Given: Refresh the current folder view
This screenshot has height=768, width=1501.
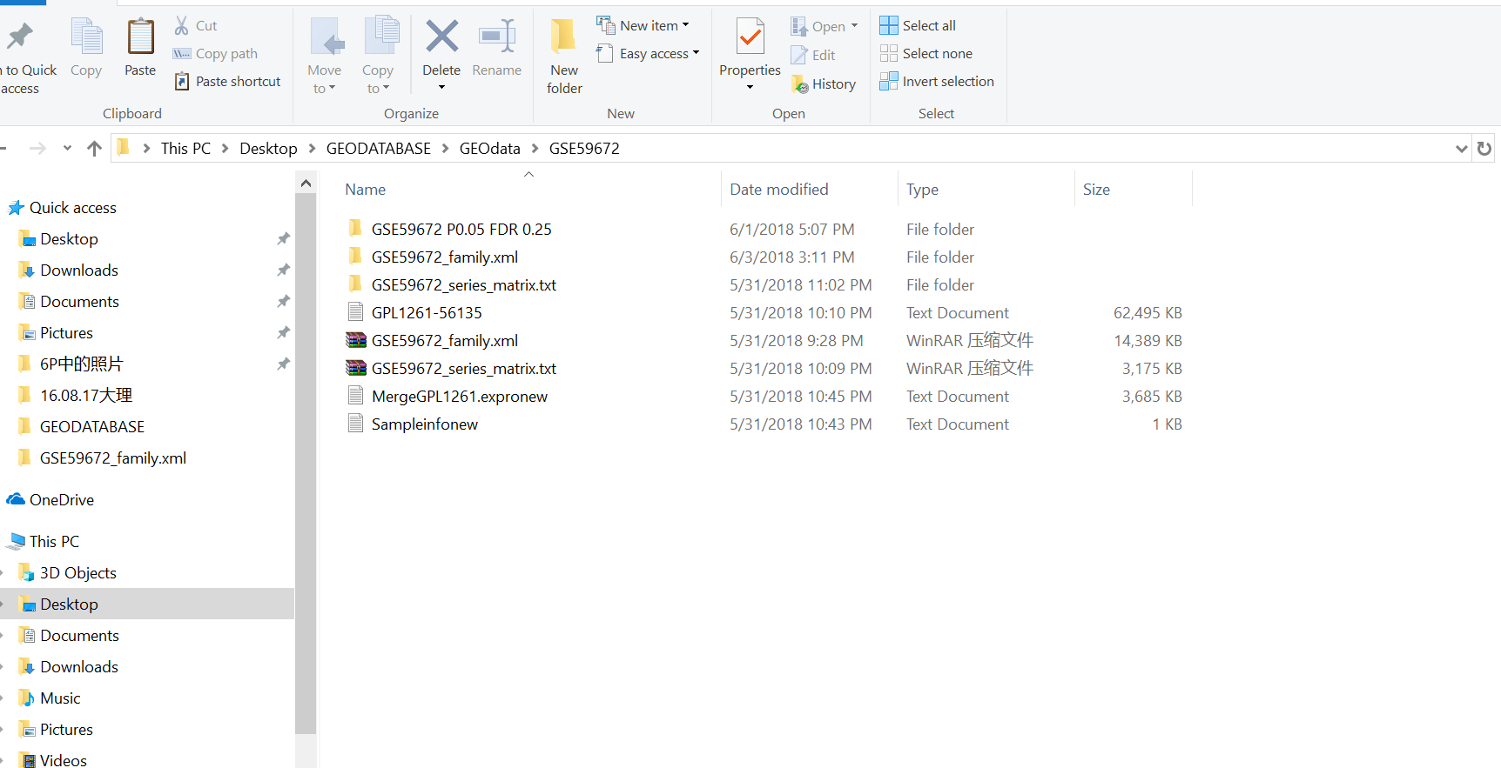Looking at the screenshot, I should (1484, 149).
